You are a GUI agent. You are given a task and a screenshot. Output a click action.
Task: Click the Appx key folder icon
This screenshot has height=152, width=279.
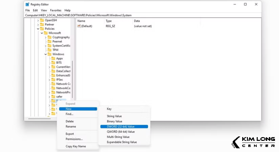click(53, 58)
